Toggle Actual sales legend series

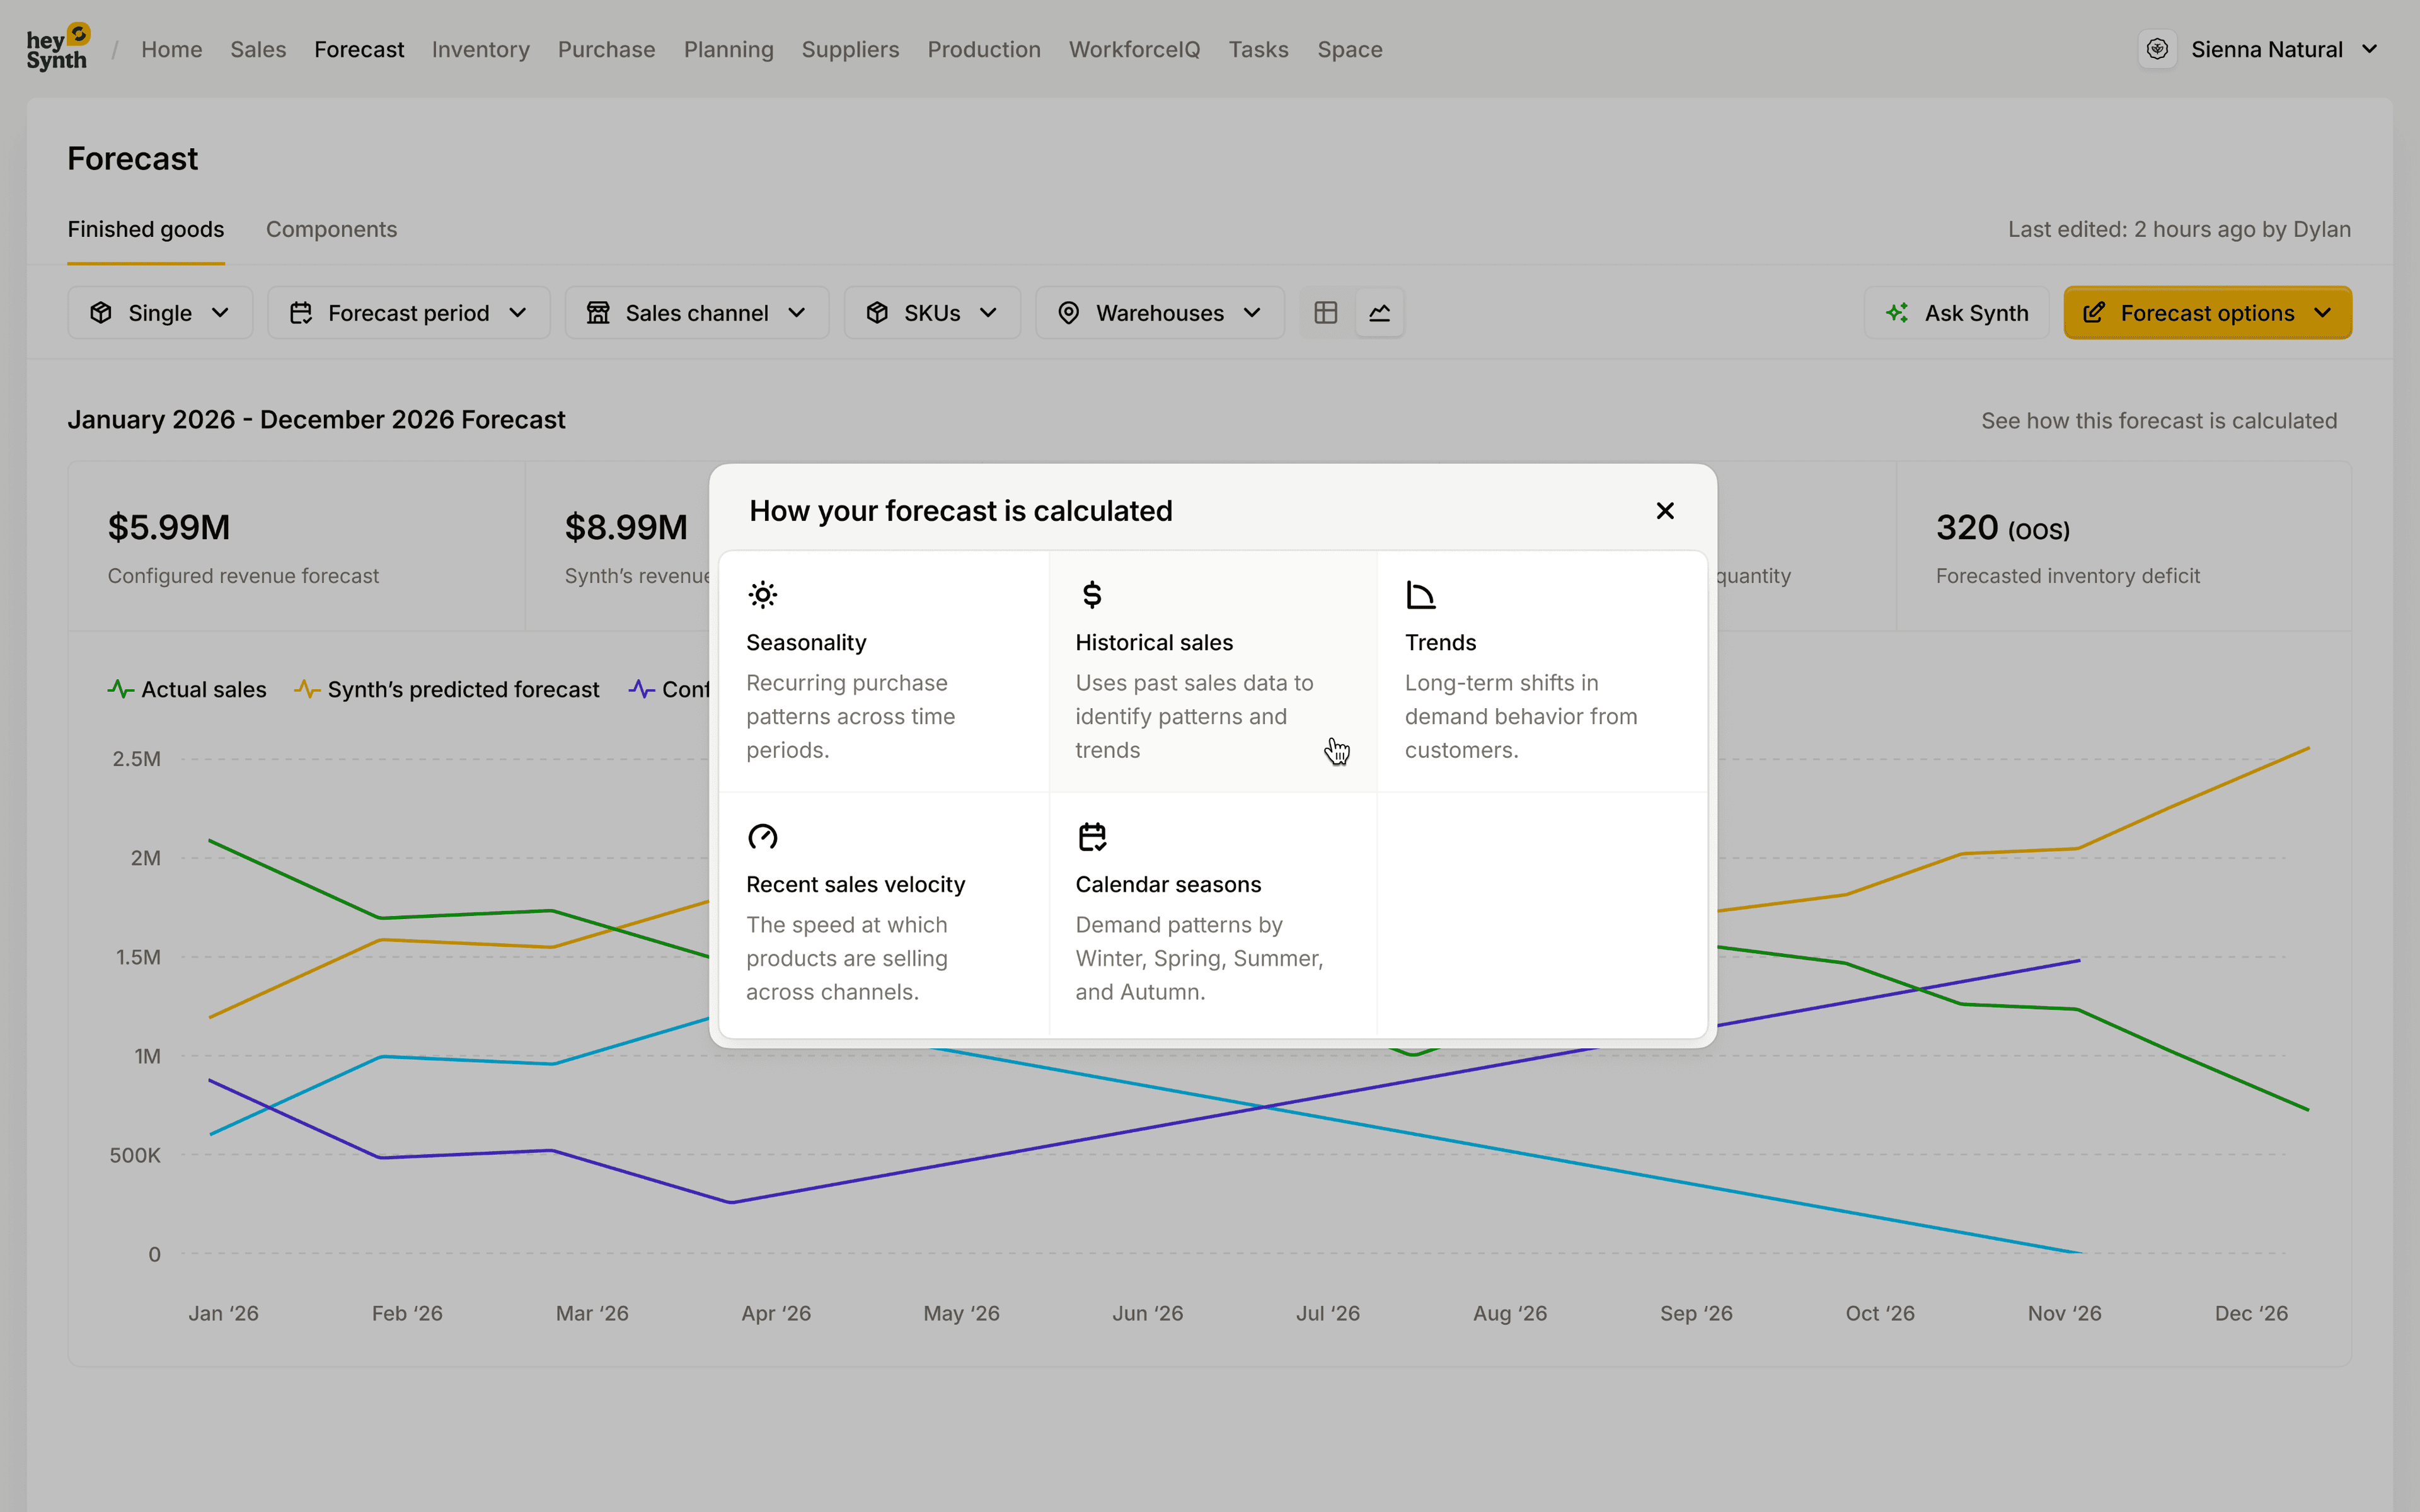[x=187, y=689]
